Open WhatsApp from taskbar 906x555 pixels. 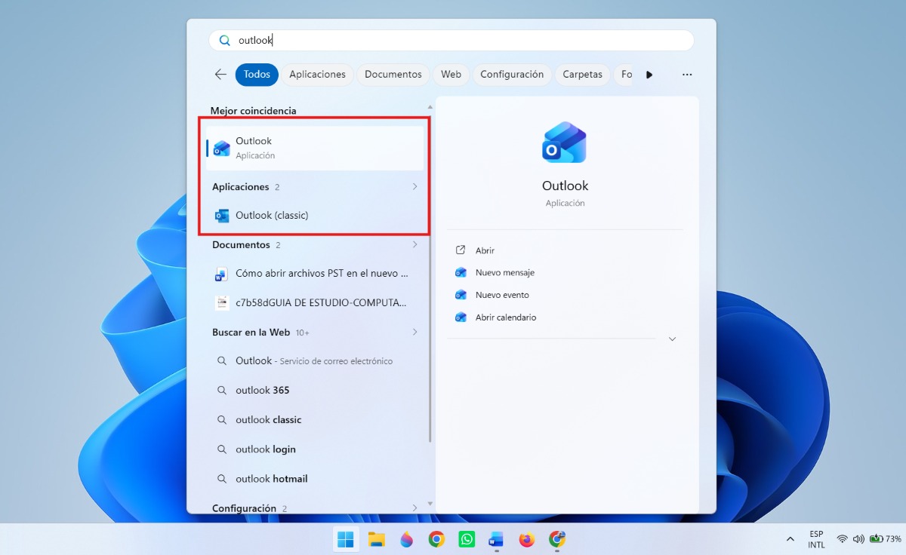click(467, 539)
